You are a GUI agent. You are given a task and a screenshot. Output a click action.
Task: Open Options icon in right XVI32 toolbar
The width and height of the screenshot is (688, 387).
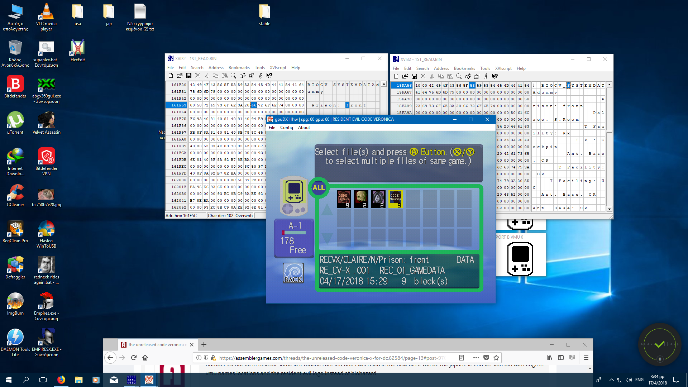[x=477, y=76]
